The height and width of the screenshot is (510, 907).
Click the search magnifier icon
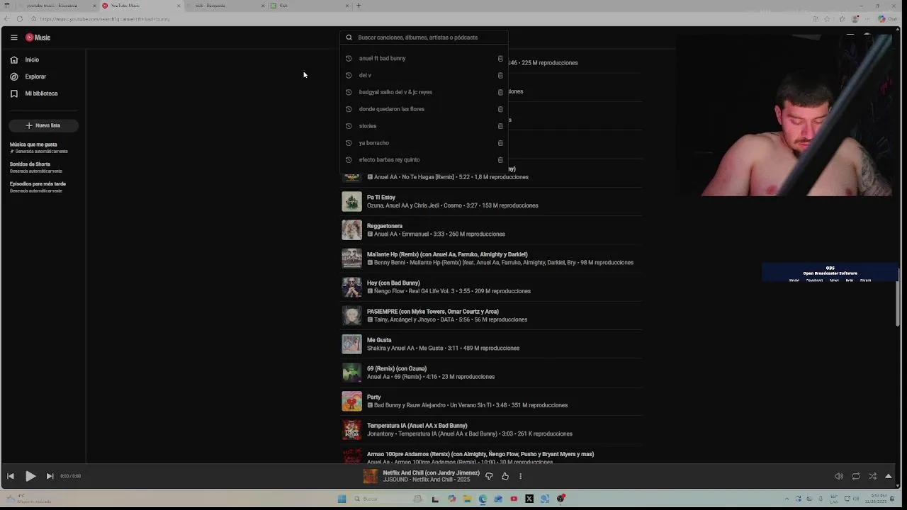pyautogui.click(x=349, y=38)
